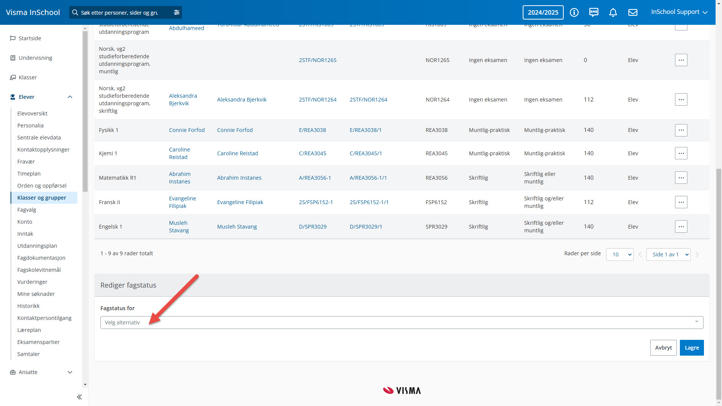The image size is (722, 406).
Task: Open group link E/REA3038/1
Action: point(366,130)
